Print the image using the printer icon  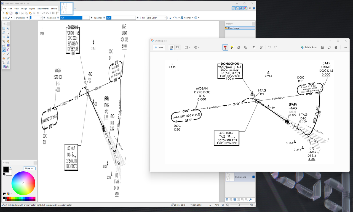pyautogui.click(x=17, y=13)
